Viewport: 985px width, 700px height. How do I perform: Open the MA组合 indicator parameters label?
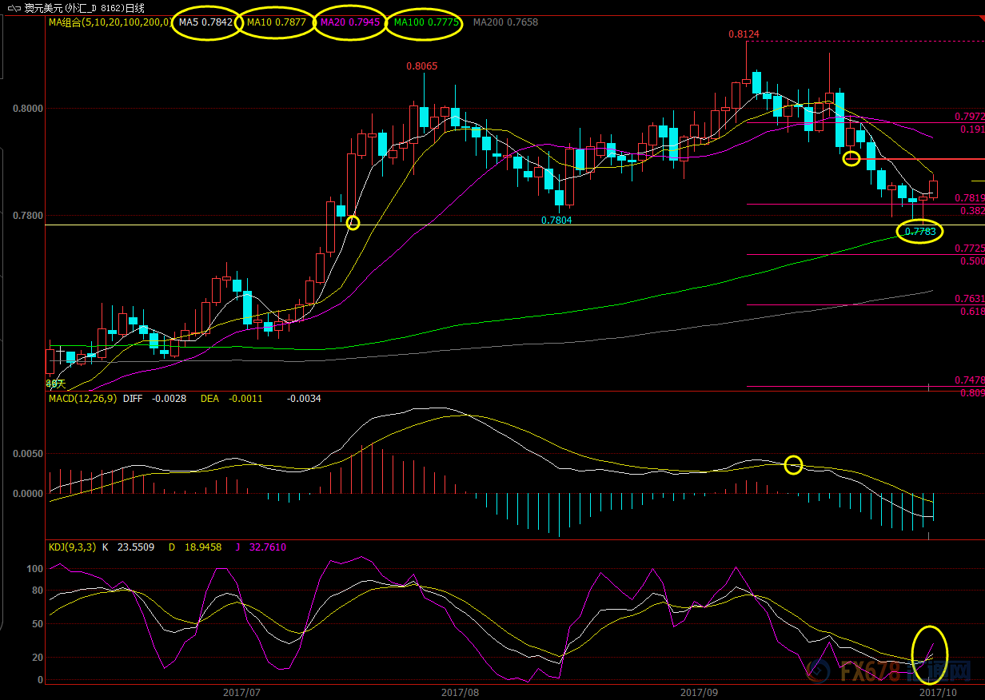[110, 22]
